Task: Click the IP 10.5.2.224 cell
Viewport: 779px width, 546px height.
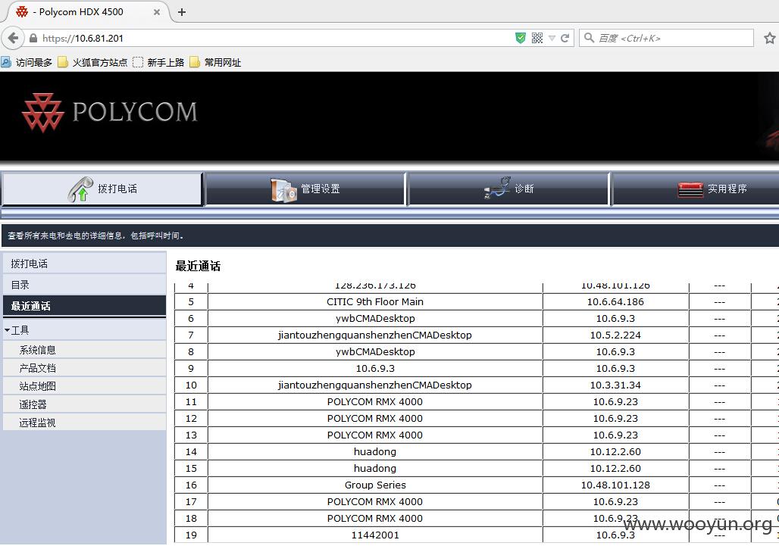Action: (x=615, y=335)
